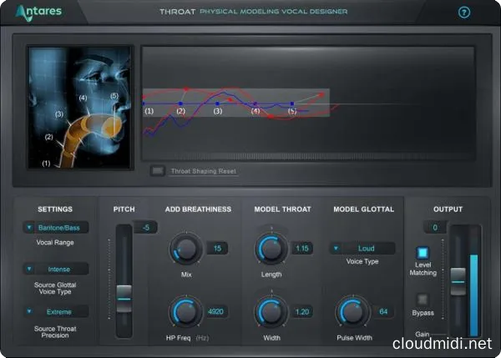Open the Vocal Range Baritone/Bass dropdown

pos(56,228)
